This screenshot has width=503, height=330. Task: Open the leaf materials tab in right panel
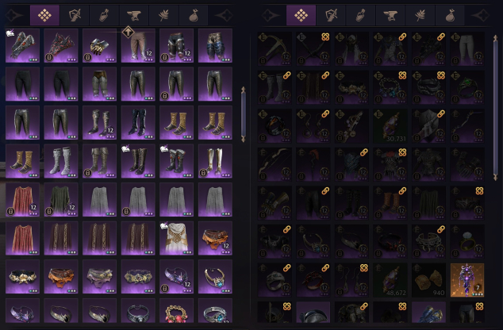[x=420, y=15]
